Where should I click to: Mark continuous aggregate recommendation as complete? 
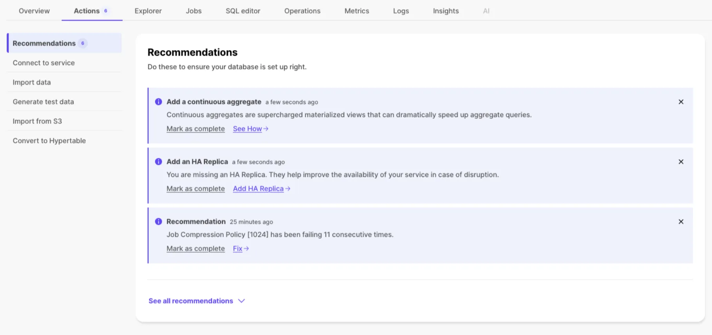tap(195, 129)
